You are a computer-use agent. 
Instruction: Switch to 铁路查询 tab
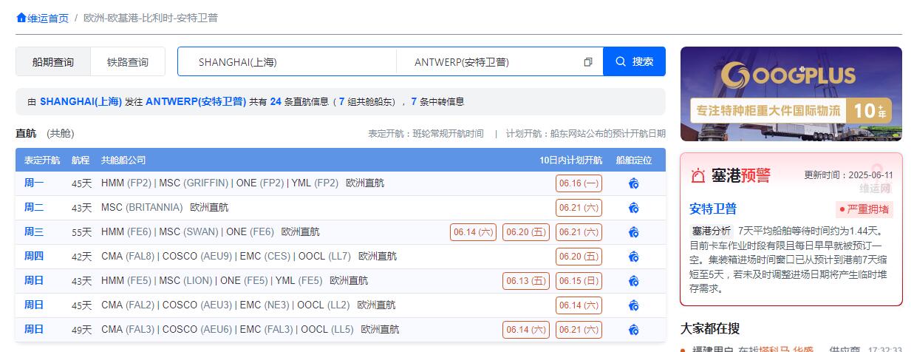[x=128, y=62]
